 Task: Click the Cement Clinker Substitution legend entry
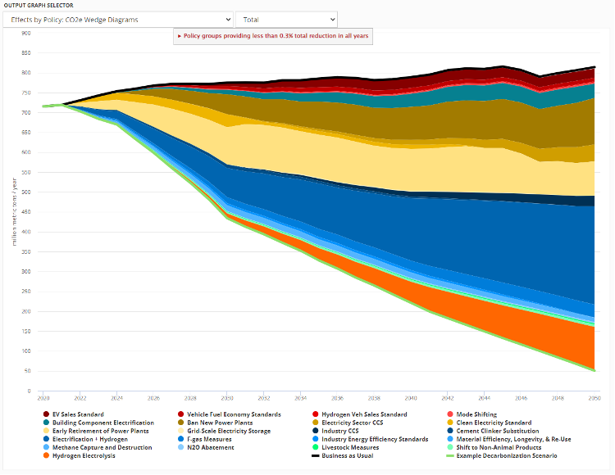[497, 431]
